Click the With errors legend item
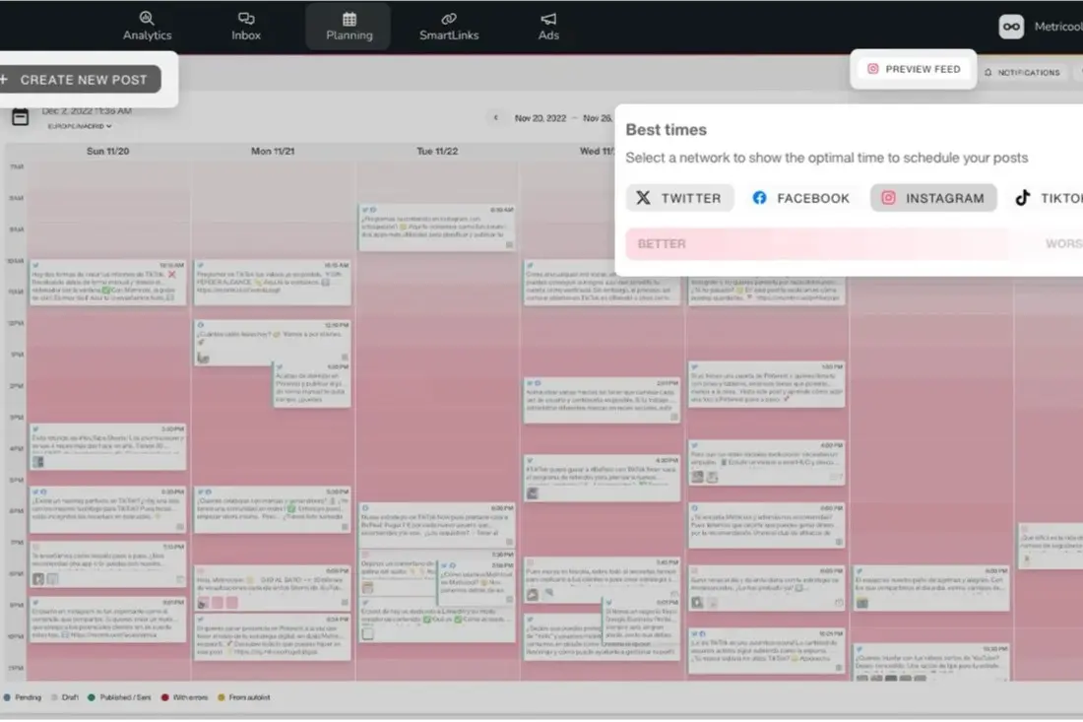This screenshot has width=1083, height=722. coord(184,697)
